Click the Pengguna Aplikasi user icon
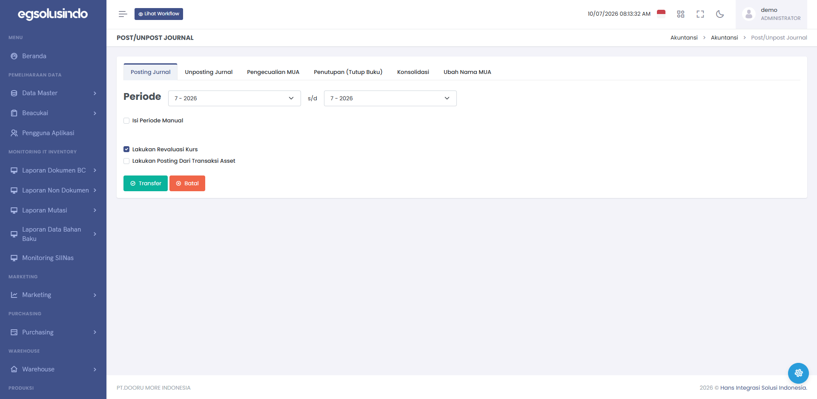Screen dimensions: 817x399 (x=14, y=133)
